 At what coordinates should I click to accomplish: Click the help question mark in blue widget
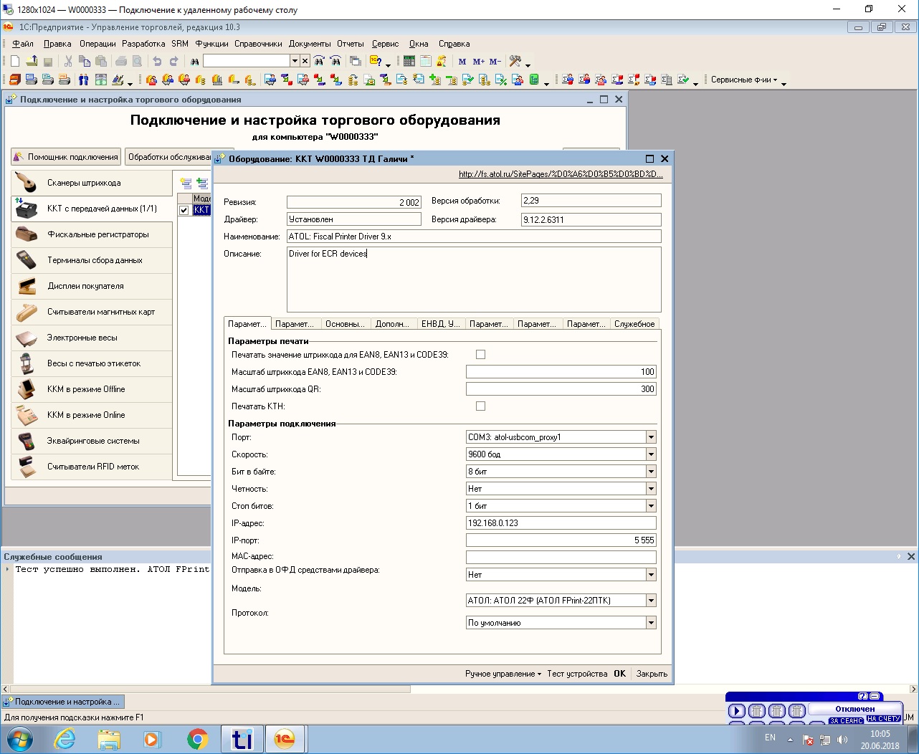point(863,696)
